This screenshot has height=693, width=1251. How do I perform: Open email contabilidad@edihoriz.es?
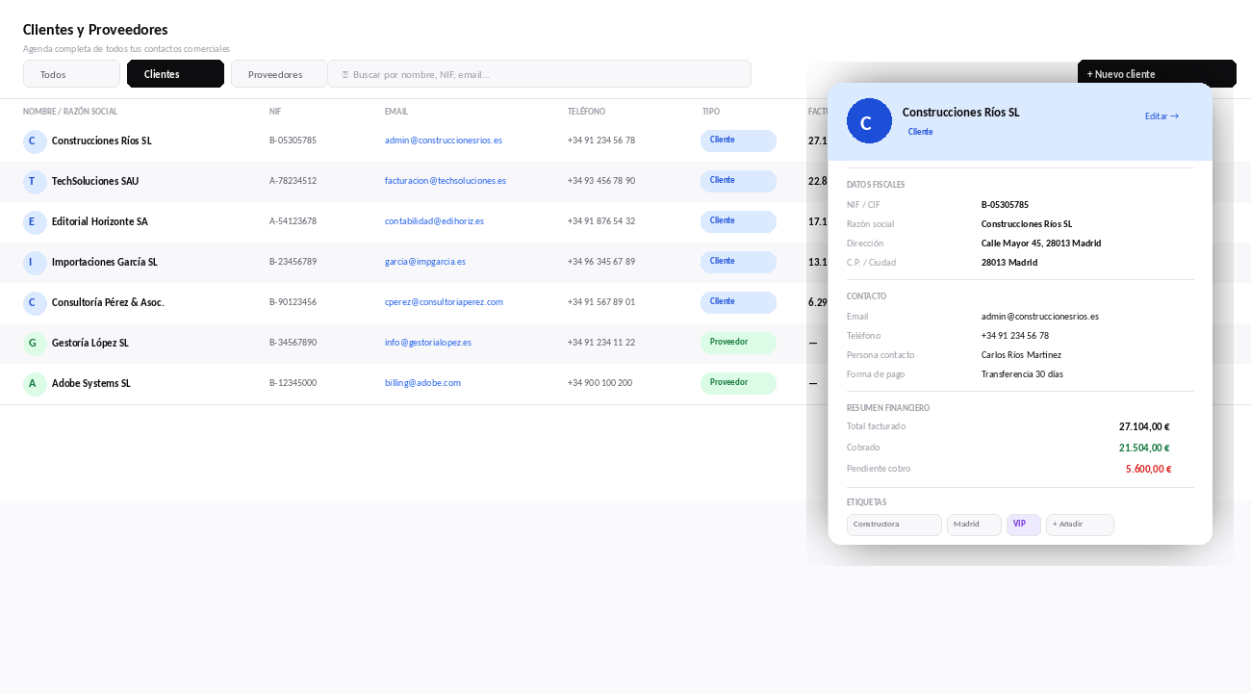click(x=434, y=221)
